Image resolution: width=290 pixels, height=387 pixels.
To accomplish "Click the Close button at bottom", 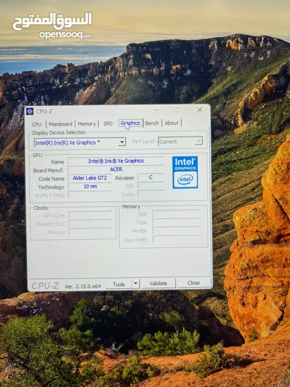I will [193, 283].
